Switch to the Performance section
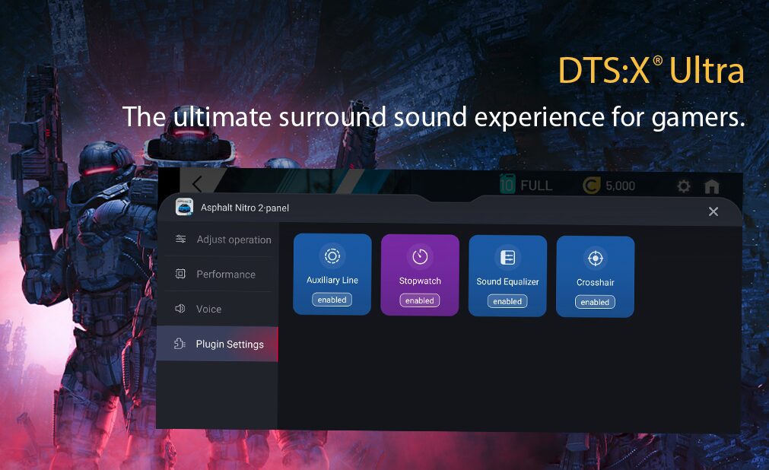The width and height of the screenshot is (769, 470). pos(219,275)
